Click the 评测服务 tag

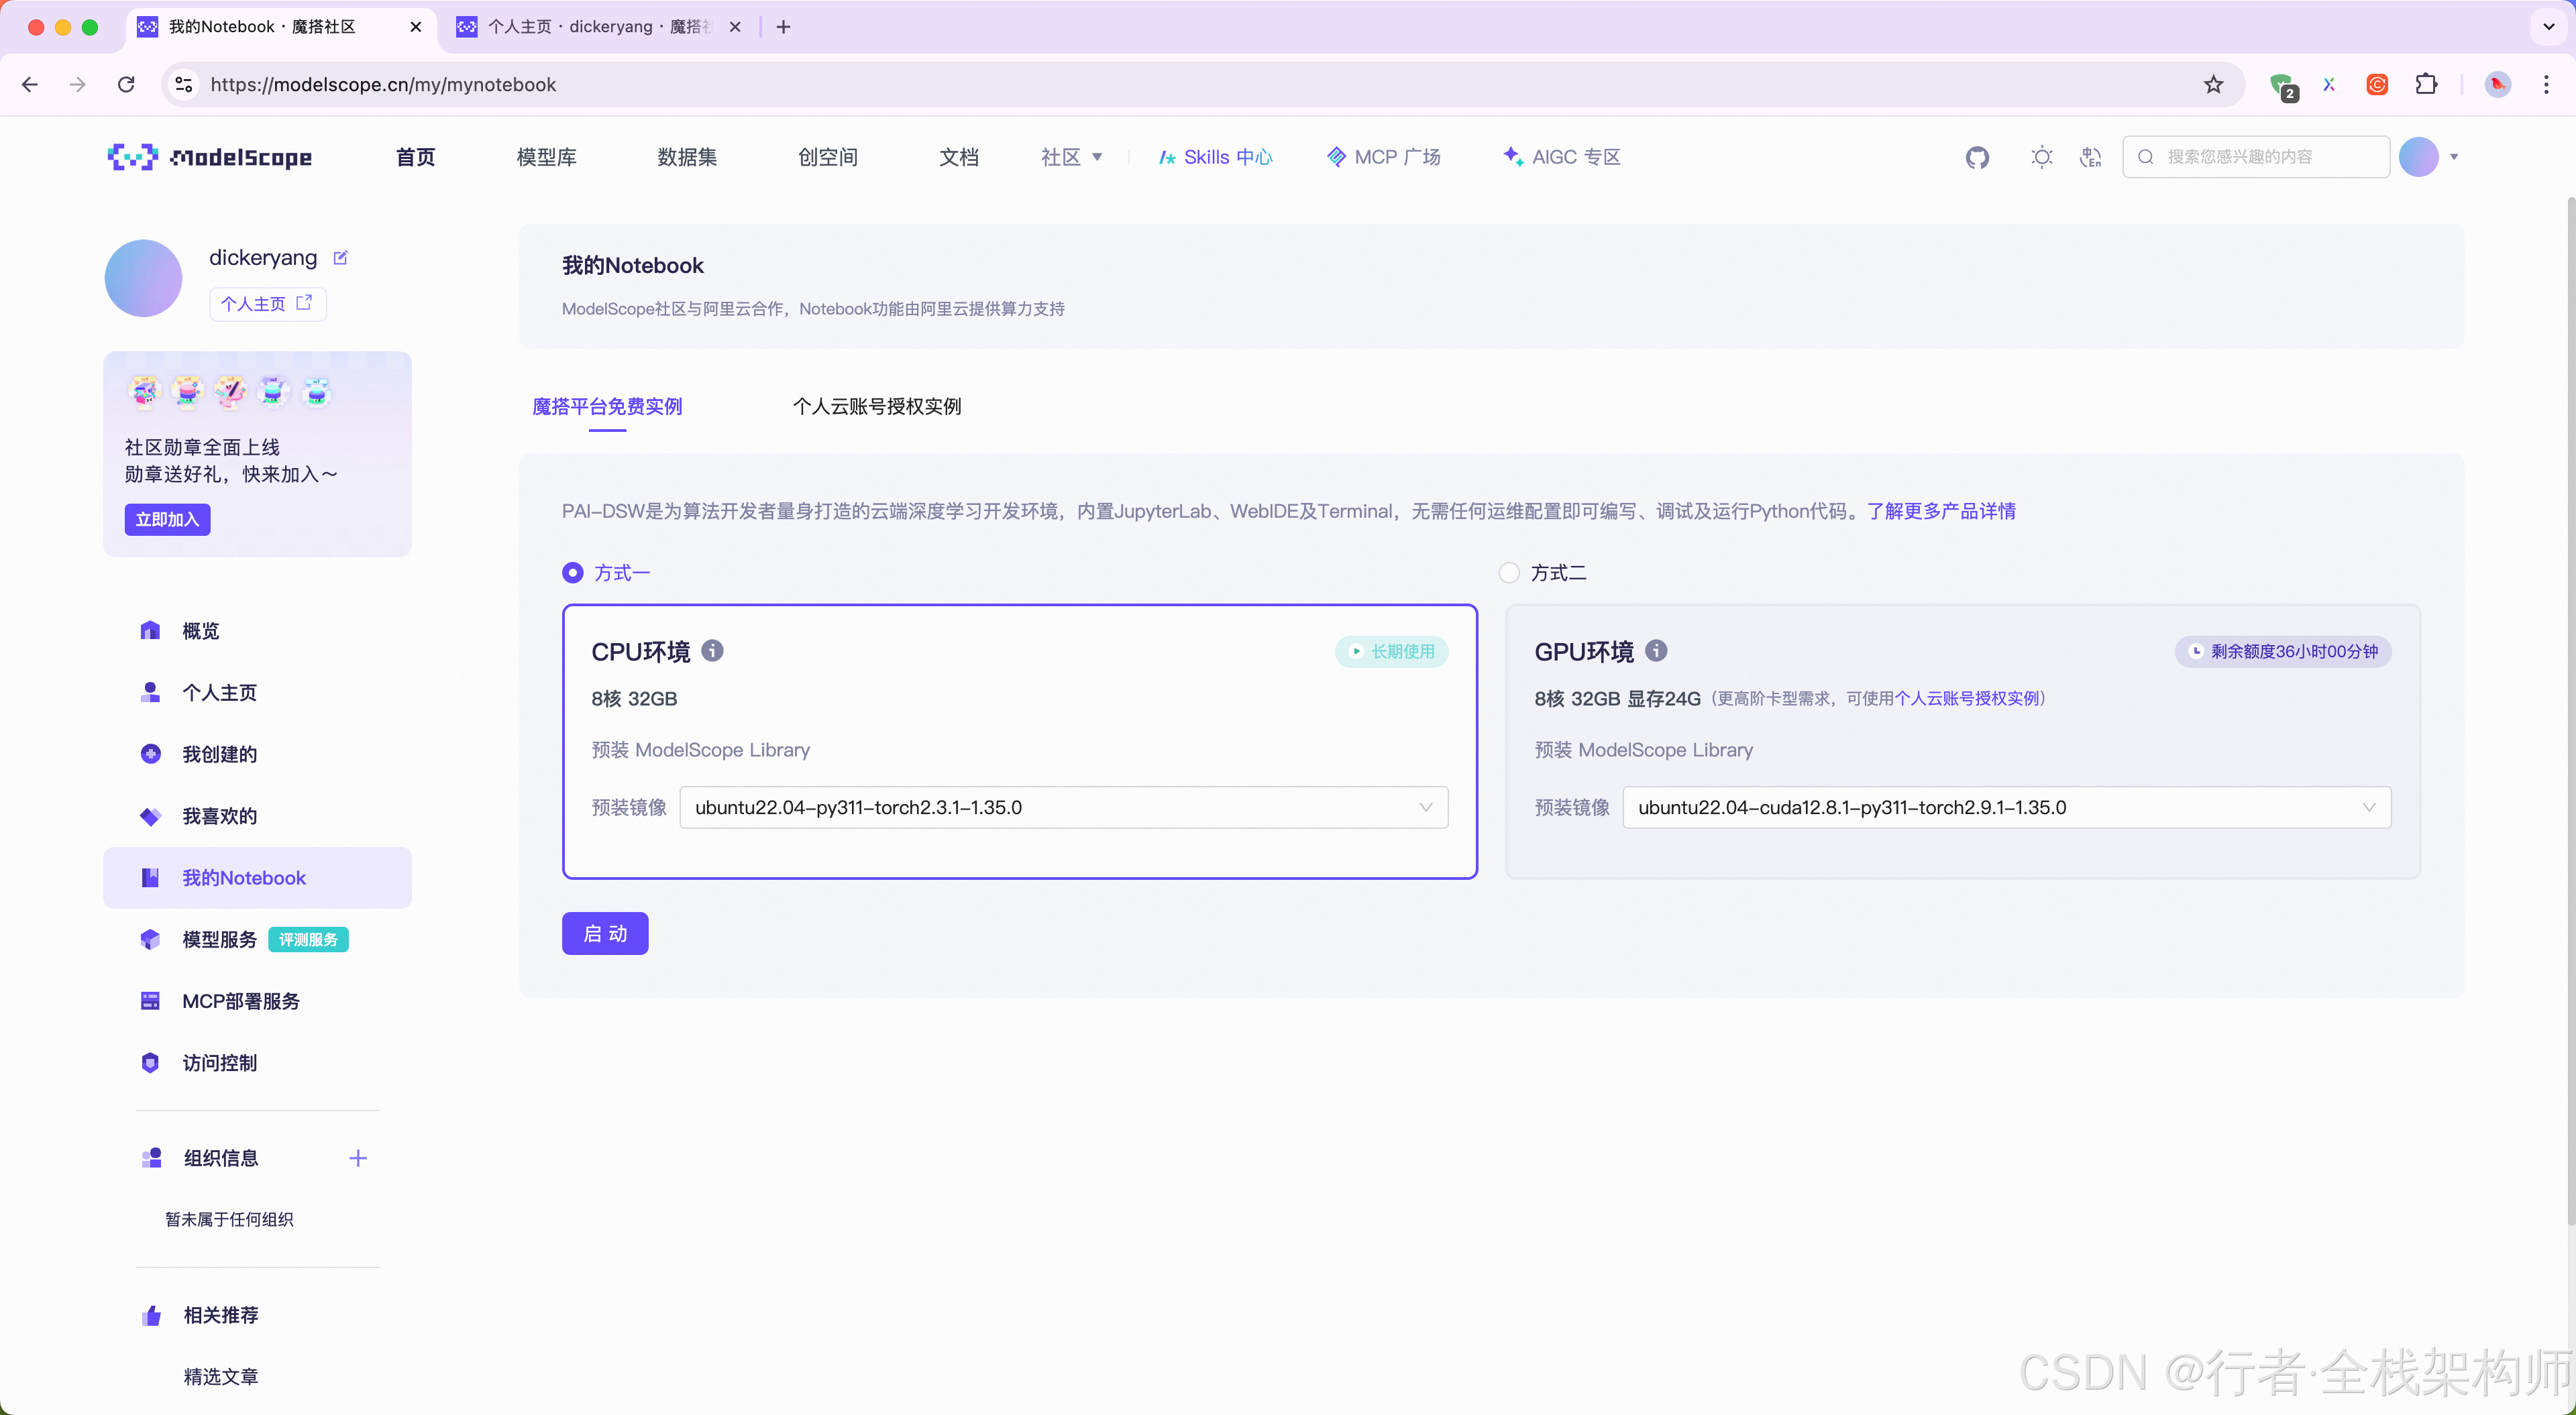click(308, 939)
